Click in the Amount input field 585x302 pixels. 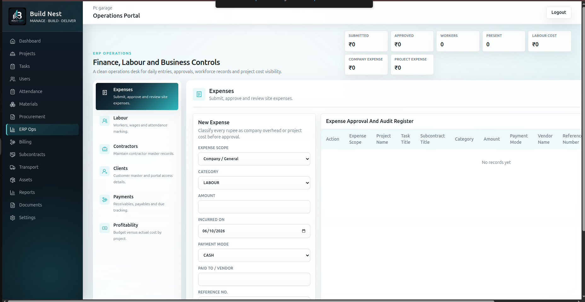coord(254,207)
